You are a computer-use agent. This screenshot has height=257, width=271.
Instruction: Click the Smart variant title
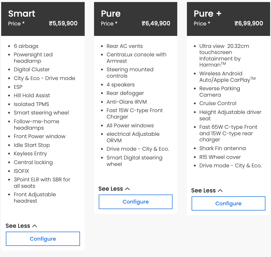coord(22,13)
